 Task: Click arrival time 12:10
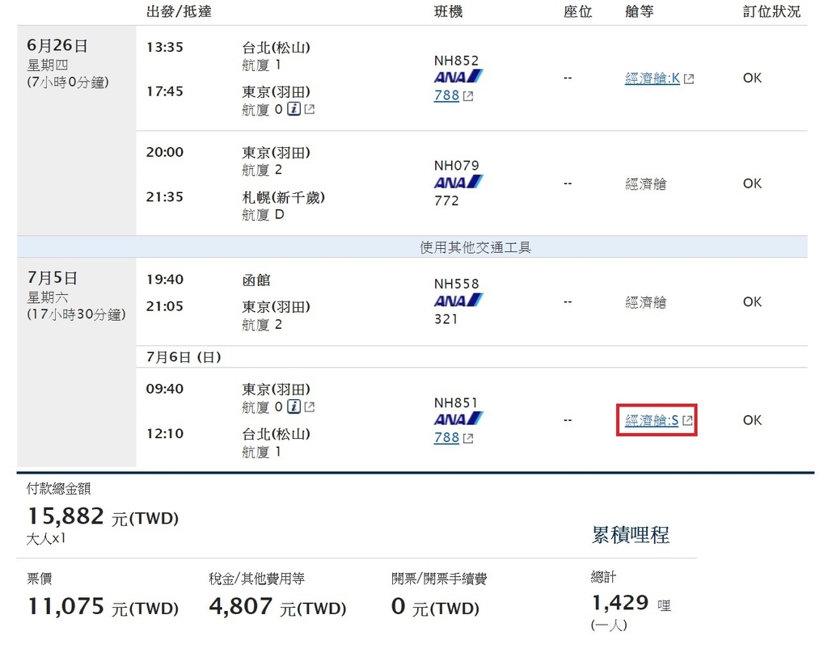(x=165, y=434)
